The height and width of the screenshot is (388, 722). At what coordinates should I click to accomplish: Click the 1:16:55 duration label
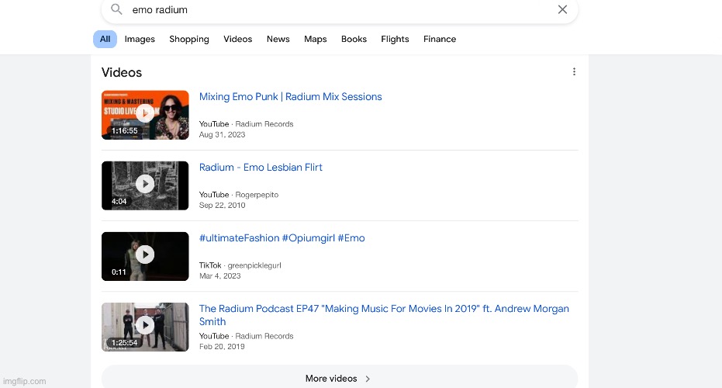[x=124, y=131]
